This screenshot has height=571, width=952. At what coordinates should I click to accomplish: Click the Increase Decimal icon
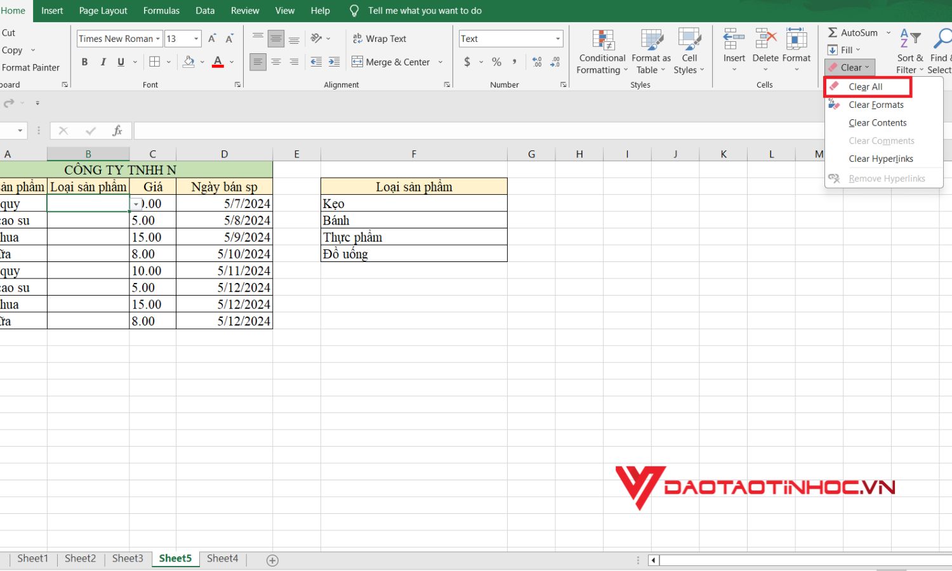(x=536, y=62)
